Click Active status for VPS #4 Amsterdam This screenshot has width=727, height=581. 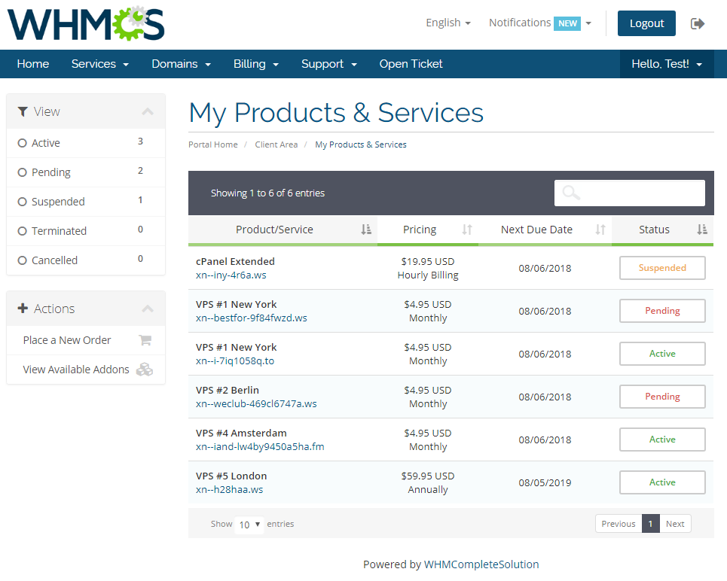662,440
